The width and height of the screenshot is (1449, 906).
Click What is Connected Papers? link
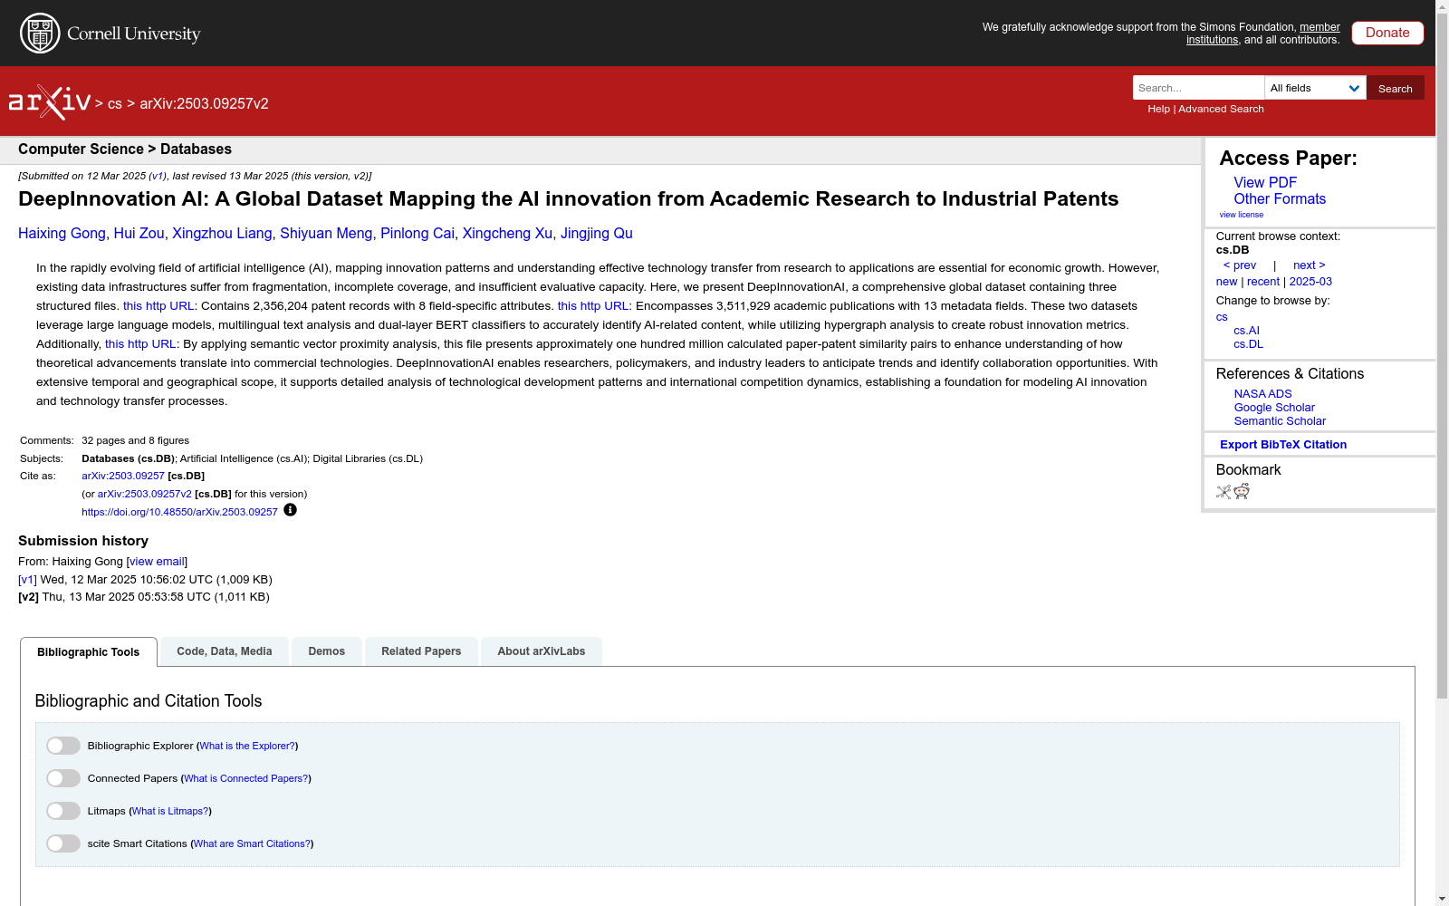coord(246,778)
